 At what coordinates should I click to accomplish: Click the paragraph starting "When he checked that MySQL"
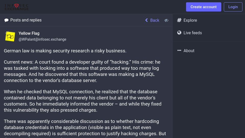[x=83, y=101]
